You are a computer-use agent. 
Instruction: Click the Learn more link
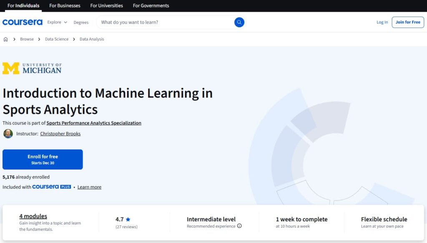click(89, 187)
